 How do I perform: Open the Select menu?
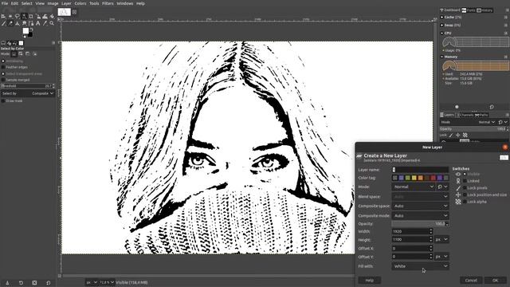pyautogui.click(x=26, y=3)
